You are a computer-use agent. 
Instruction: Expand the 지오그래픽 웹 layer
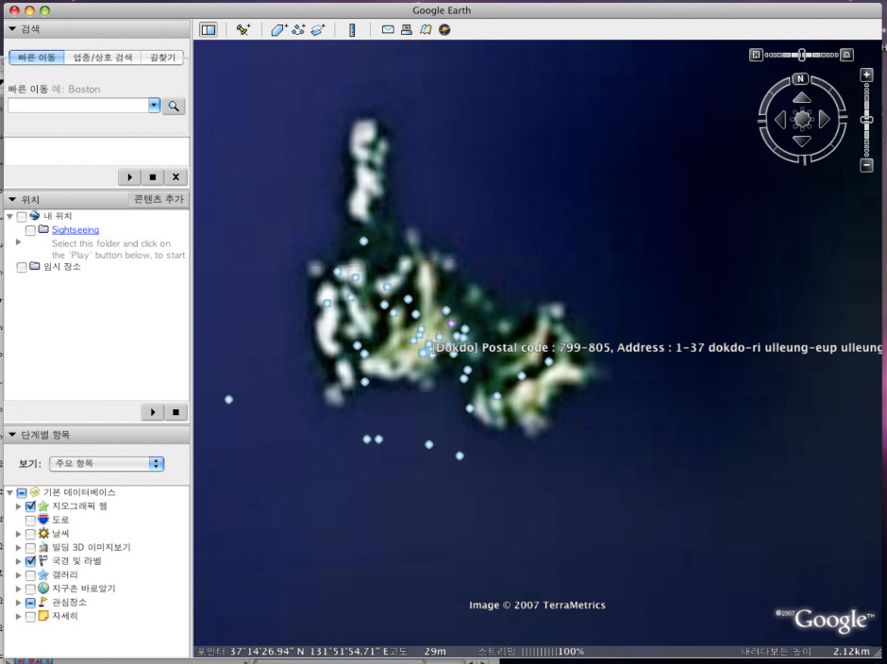[x=19, y=506]
